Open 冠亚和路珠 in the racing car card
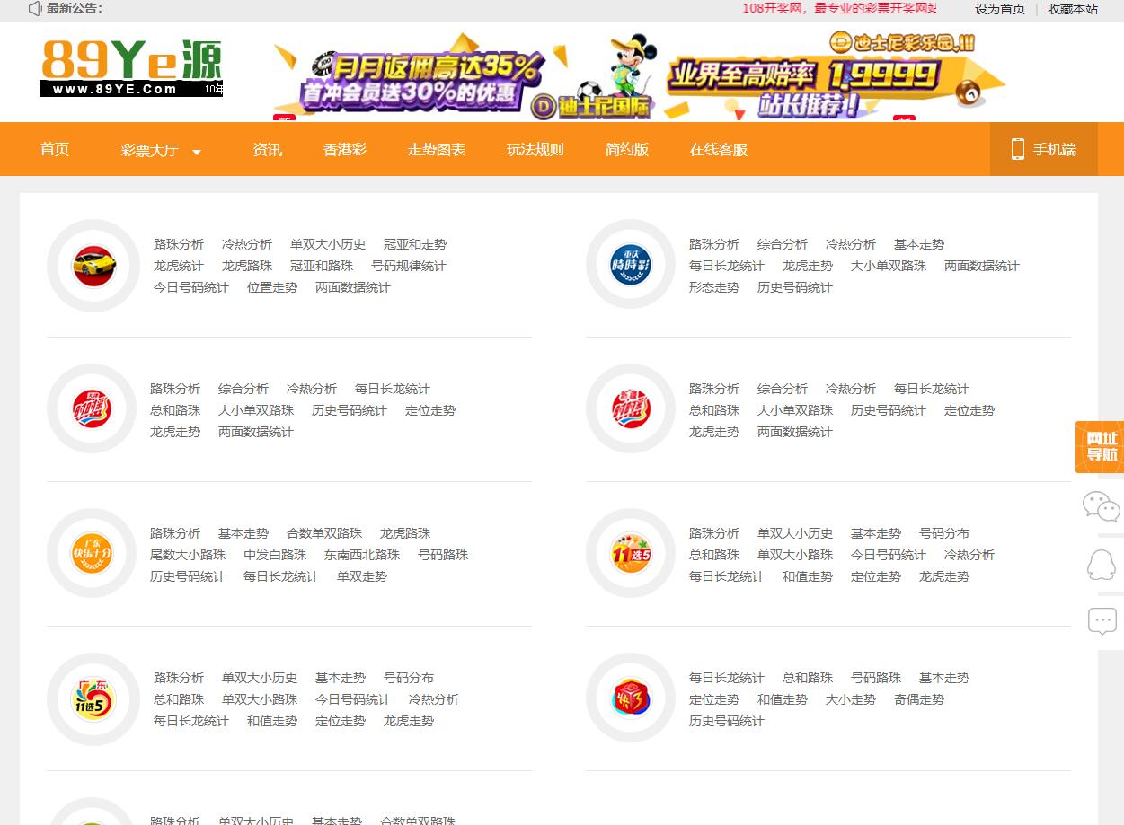This screenshot has height=825, width=1124. pos(322,266)
